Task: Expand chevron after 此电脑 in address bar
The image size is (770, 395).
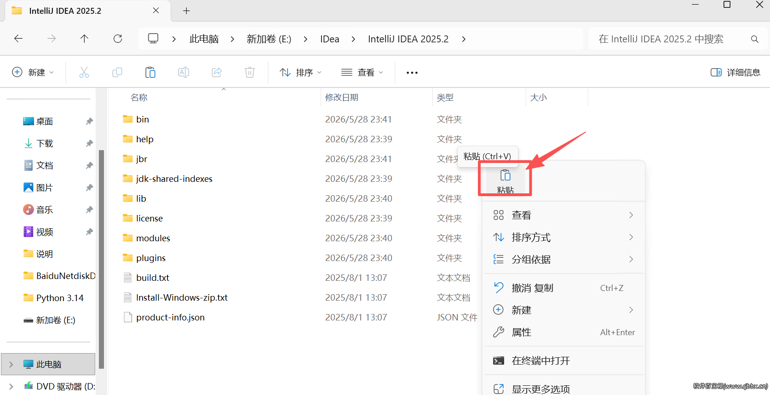Action: coord(232,39)
